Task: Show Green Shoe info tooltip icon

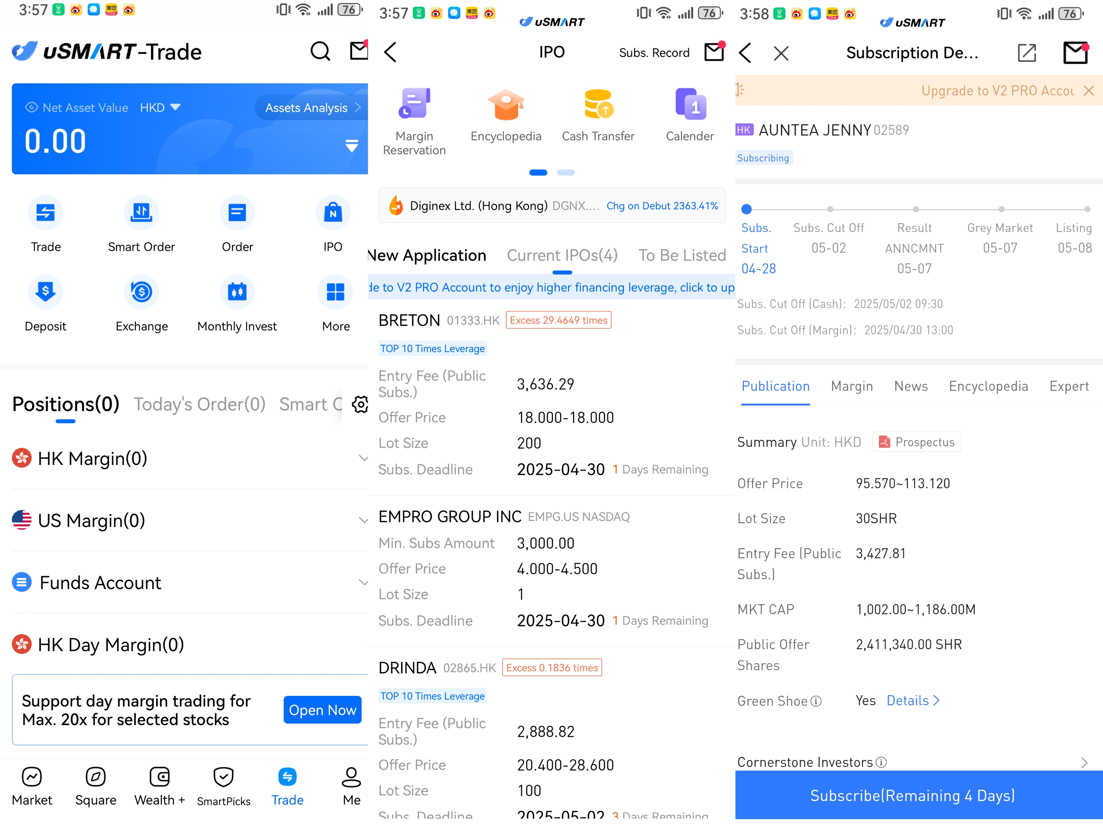Action: [816, 701]
